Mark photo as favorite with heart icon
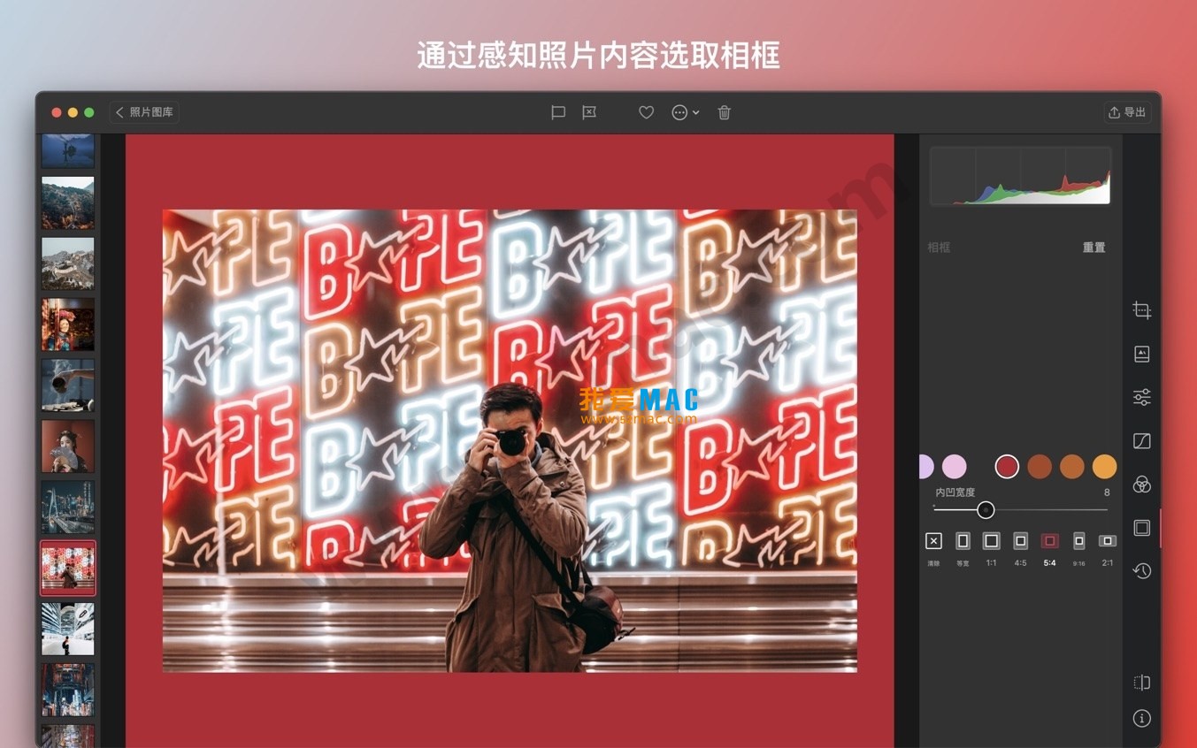 tap(647, 112)
